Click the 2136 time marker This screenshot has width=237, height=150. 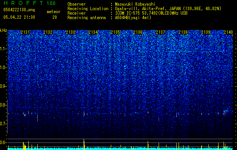138,32
